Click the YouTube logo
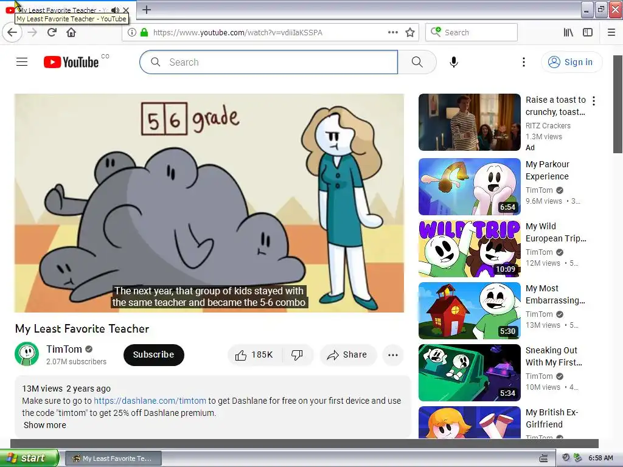The height and width of the screenshot is (467, 623). 71,62
